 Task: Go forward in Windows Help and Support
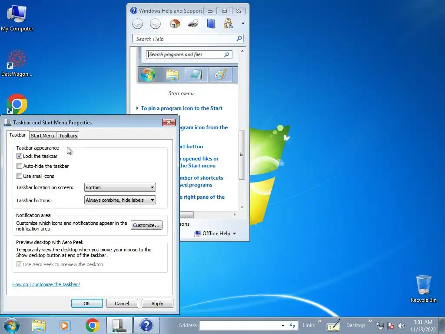coord(155,23)
